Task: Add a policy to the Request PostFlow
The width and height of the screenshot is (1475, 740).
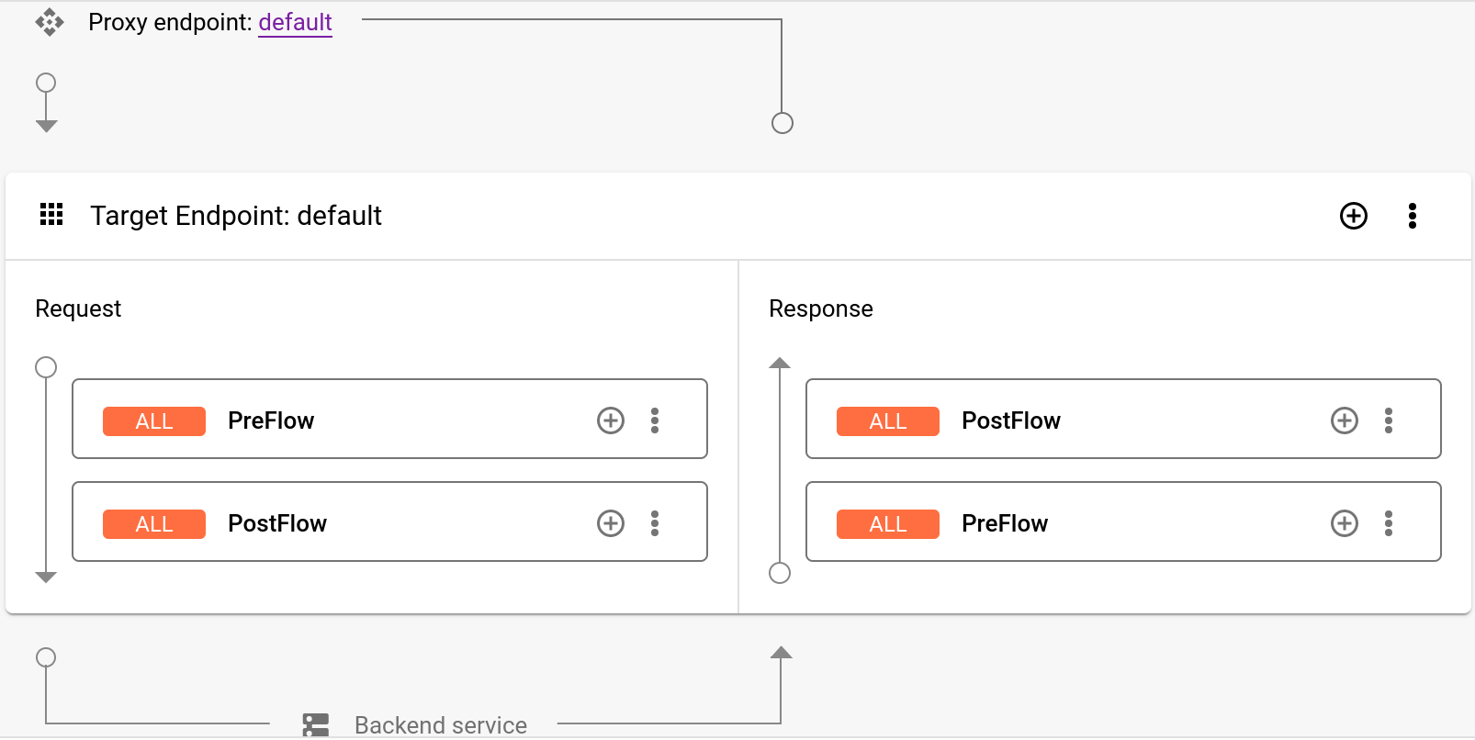Action: point(610,522)
